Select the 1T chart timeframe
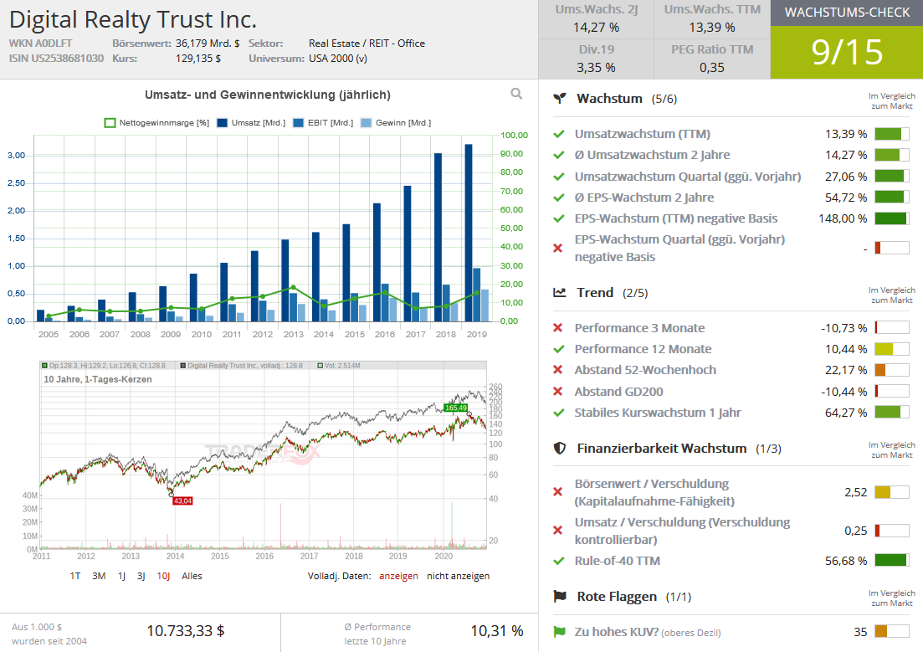The width and height of the screenshot is (923, 652). (75, 576)
